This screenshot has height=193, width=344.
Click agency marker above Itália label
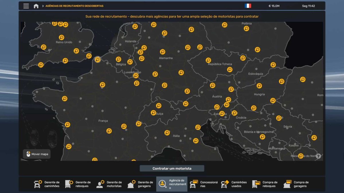(x=167, y=133)
